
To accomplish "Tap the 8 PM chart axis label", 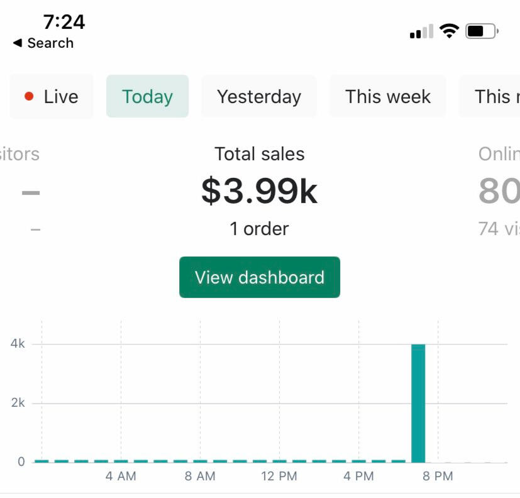I will 438,476.
